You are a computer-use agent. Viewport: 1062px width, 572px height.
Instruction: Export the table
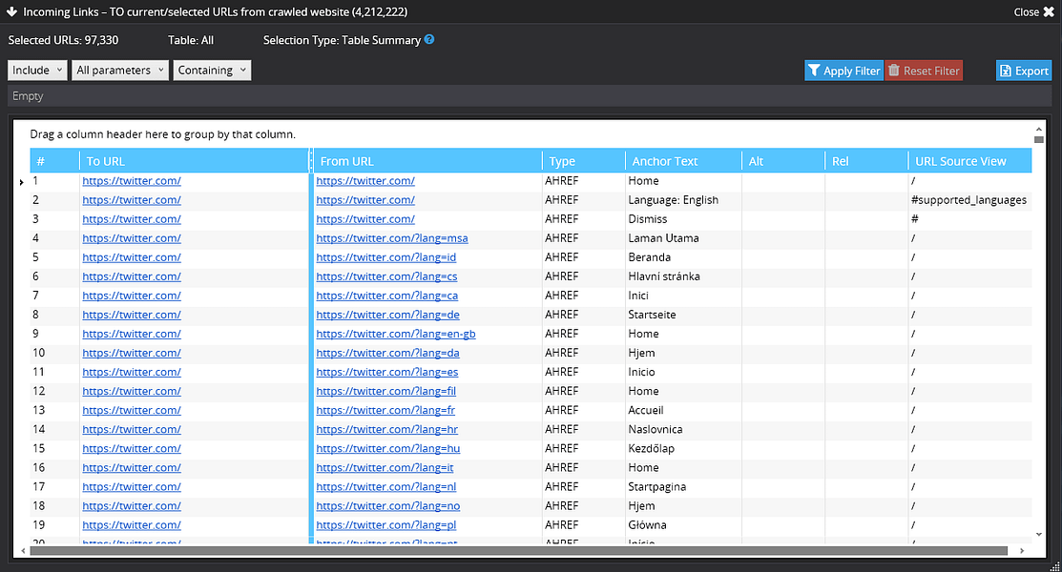1024,71
